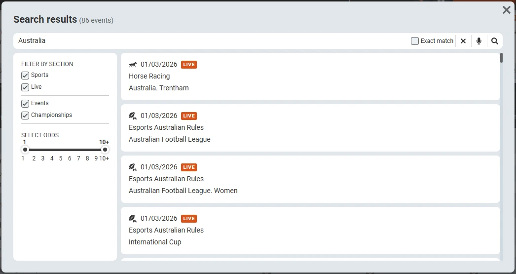The image size is (516, 274).
Task: Focus the Australia search input field
Action: (x=211, y=41)
